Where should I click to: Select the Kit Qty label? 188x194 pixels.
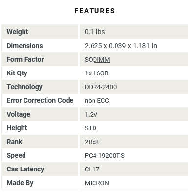(x=17, y=73)
